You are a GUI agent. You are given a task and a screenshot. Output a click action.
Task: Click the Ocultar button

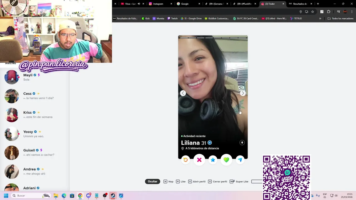[152, 181]
